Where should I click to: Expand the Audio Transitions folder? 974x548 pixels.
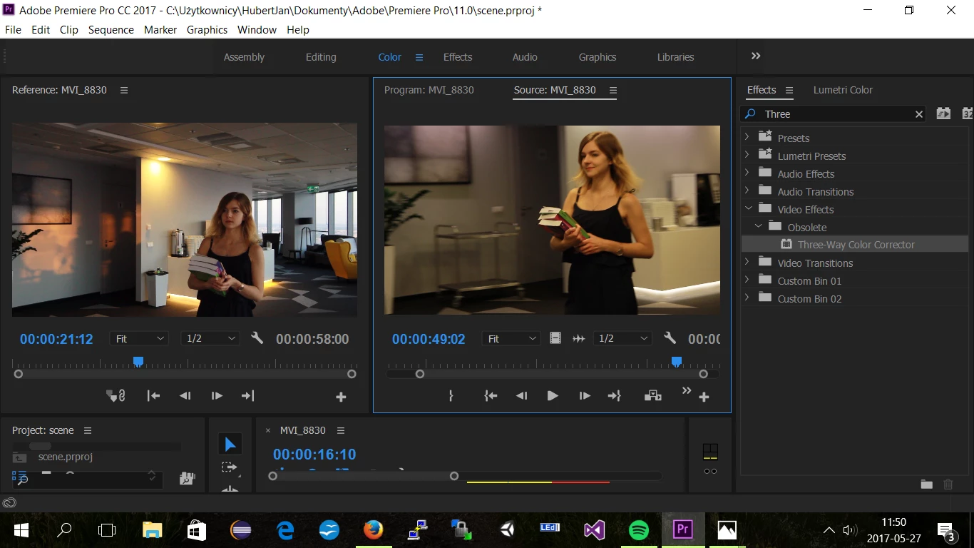[747, 191]
